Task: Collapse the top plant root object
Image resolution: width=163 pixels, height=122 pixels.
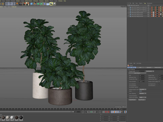Action: click(x=128, y=5)
